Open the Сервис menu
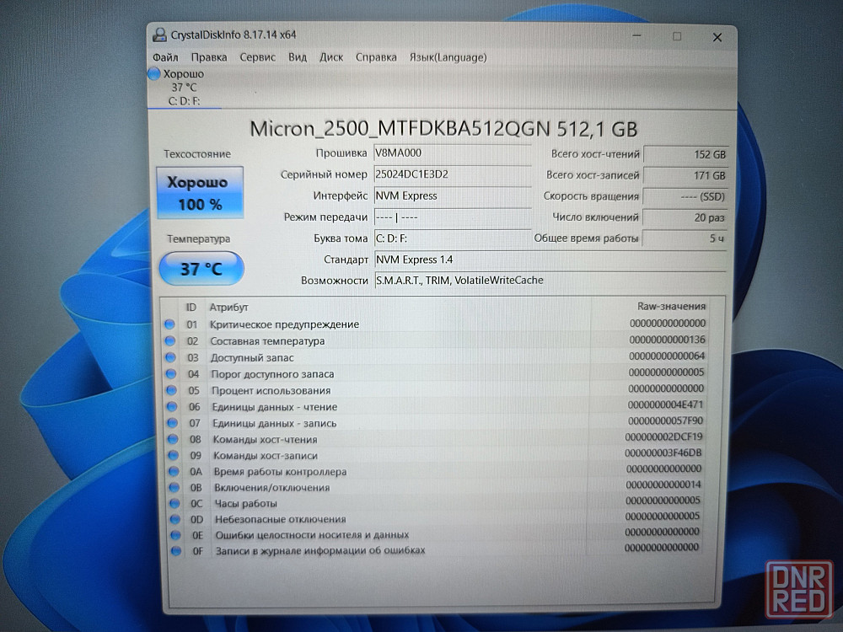The height and width of the screenshot is (632, 843). [257, 57]
